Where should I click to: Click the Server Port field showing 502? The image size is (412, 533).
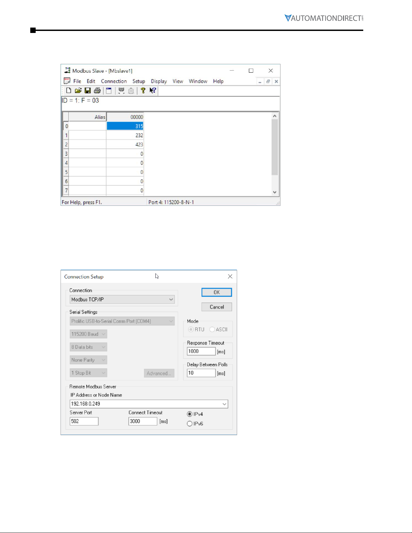point(84,421)
